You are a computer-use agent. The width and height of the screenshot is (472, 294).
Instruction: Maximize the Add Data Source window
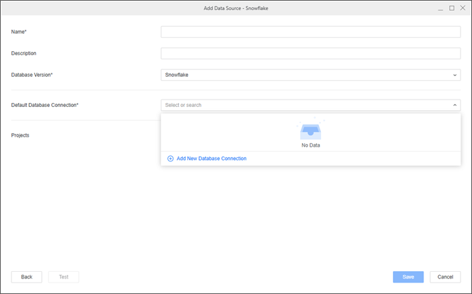452,8
